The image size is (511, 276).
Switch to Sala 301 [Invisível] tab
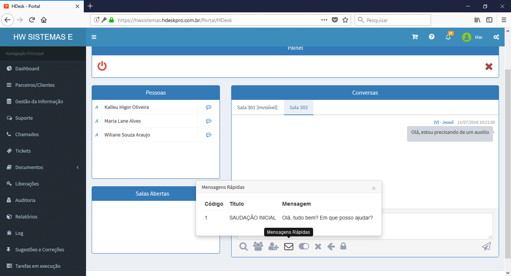(x=257, y=107)
